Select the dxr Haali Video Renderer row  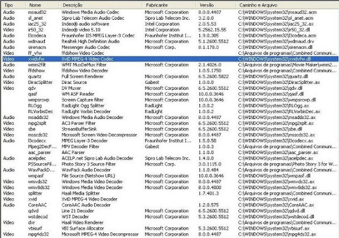[x=170, y=223]
